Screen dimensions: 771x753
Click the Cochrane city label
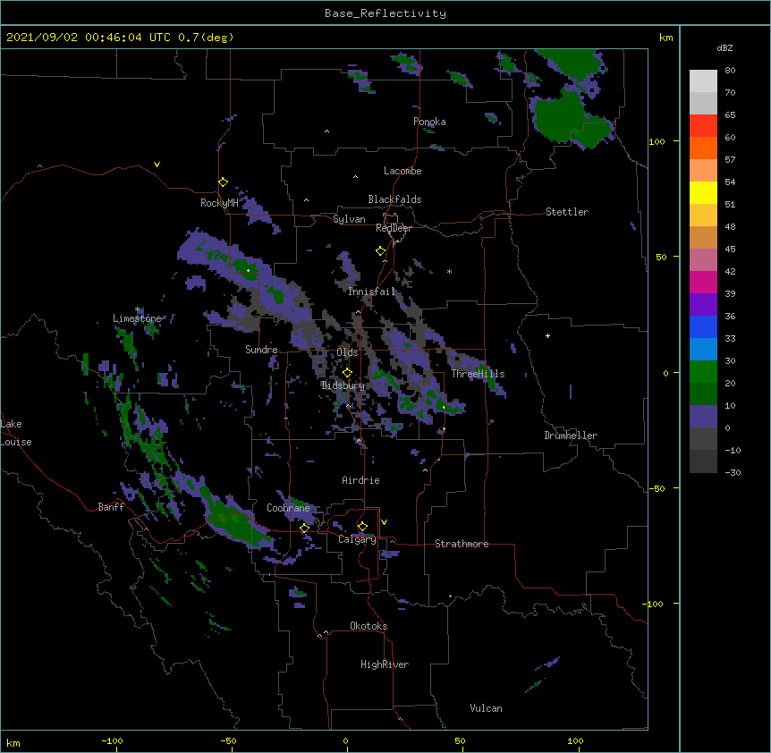pos(288,508)
